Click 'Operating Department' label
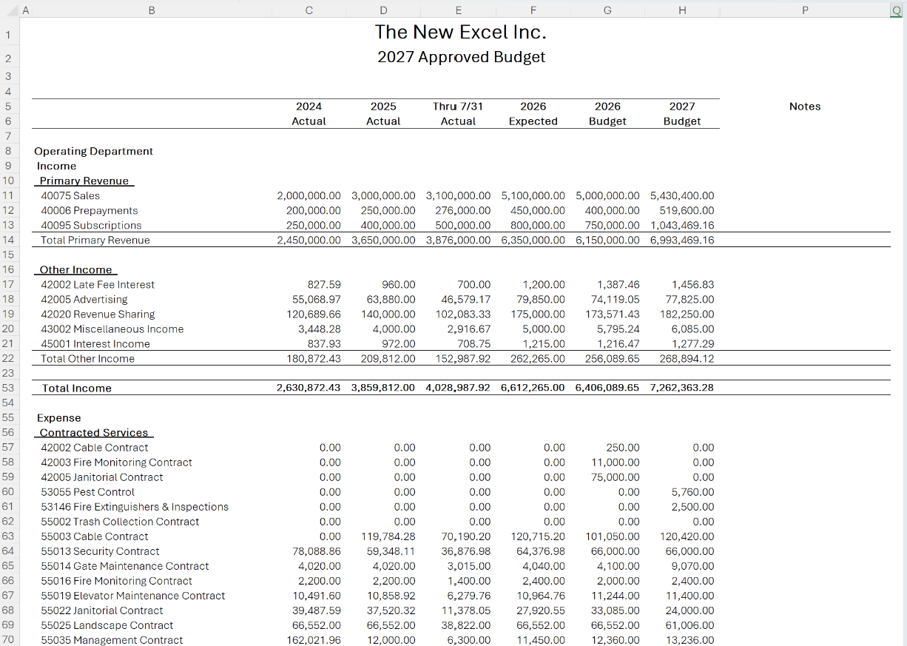 coord(93,151)
